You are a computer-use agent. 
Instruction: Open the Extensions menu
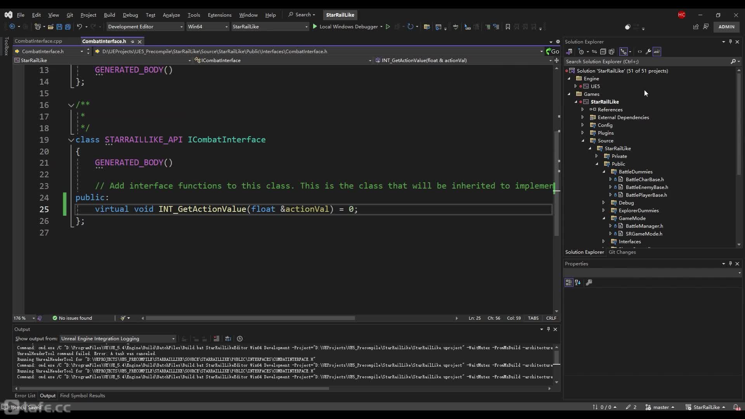tap(220, 15)
